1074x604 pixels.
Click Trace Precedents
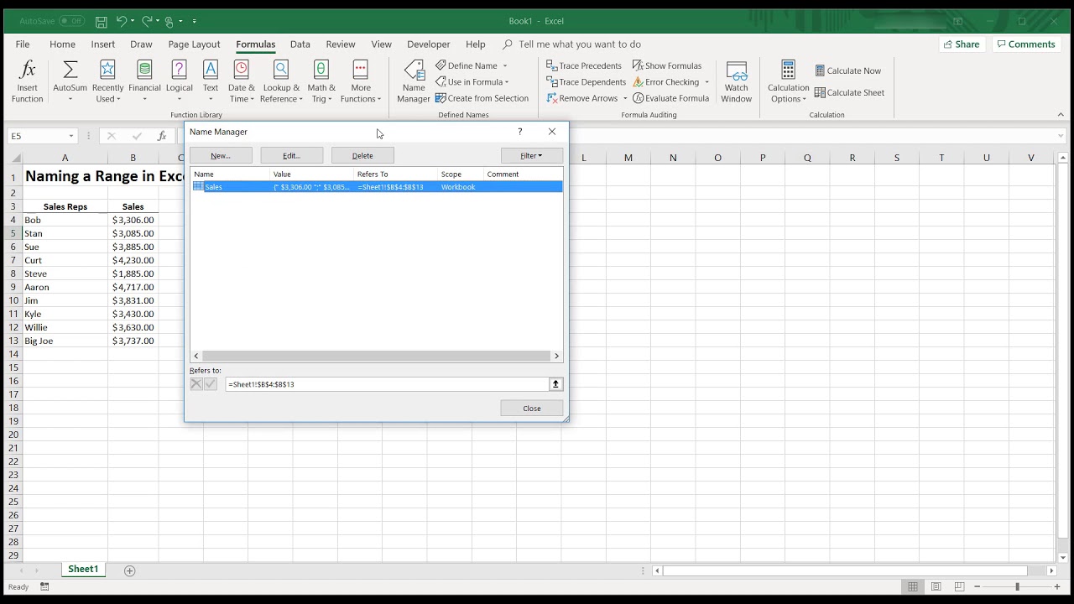[x=584, y=65]
